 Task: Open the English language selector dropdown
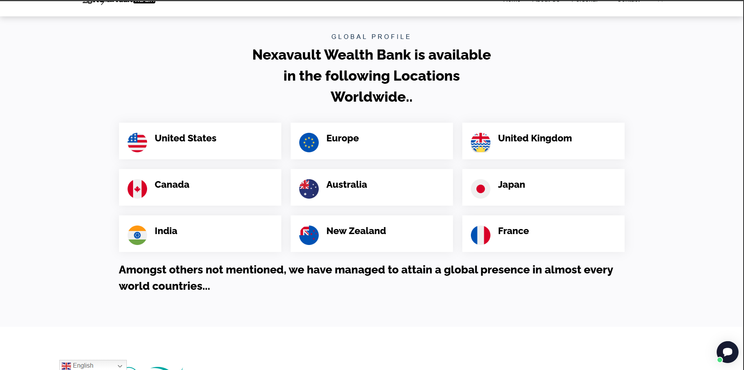coord(93,365)
